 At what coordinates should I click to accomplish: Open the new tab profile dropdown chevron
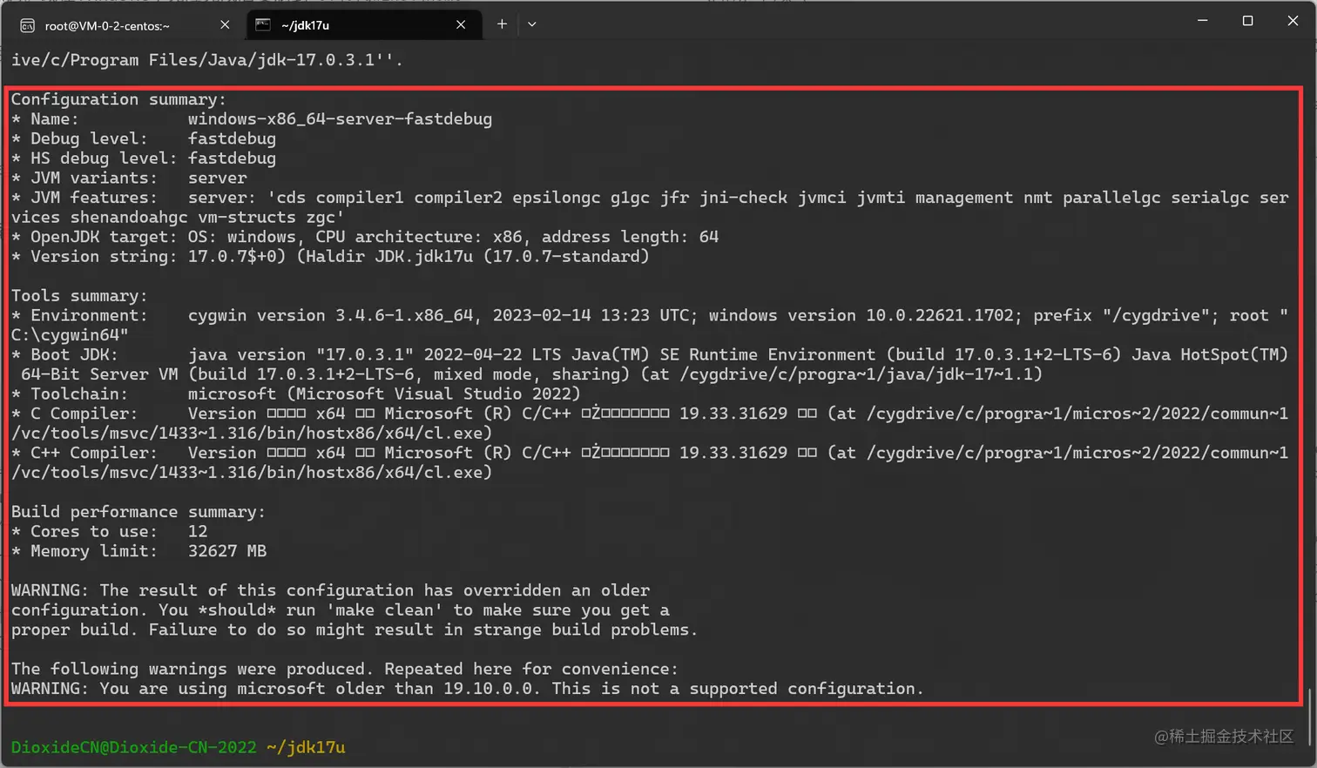click(x=531, y=24)
